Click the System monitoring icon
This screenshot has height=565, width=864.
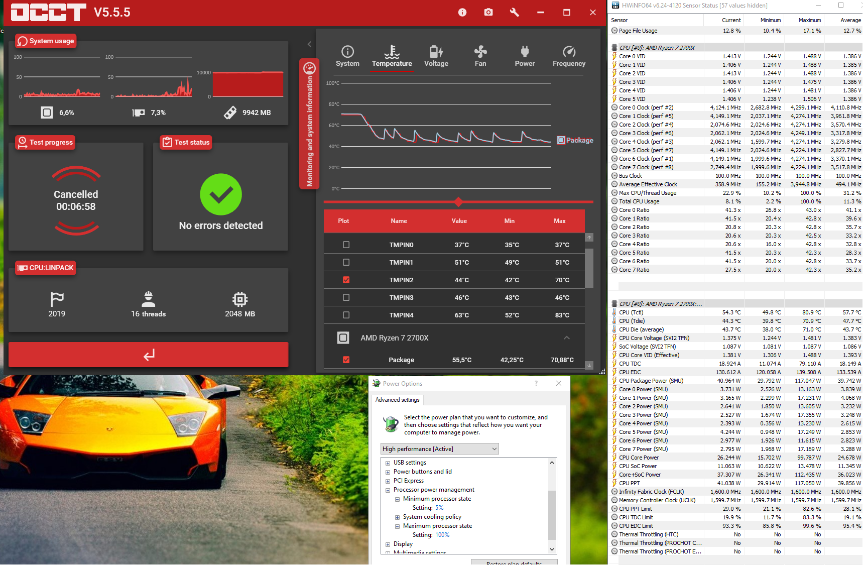click(x=347, y=51)
